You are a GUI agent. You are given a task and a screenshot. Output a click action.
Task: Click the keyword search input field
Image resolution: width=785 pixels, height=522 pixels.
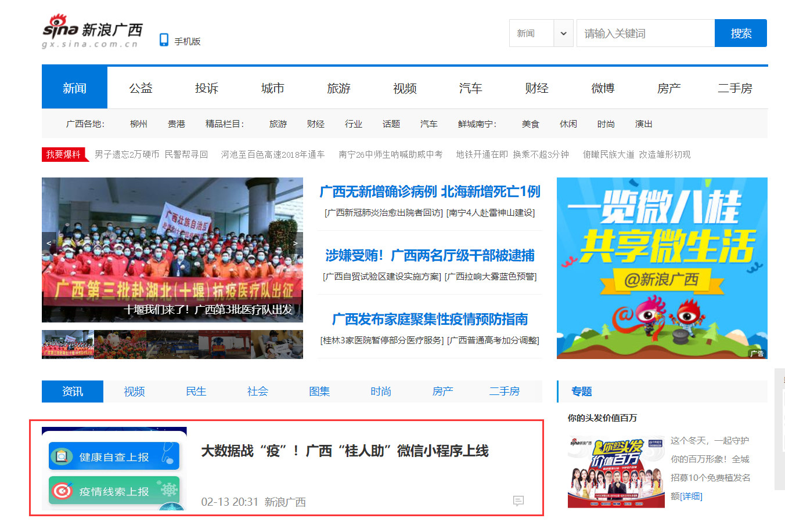point(644,34)
